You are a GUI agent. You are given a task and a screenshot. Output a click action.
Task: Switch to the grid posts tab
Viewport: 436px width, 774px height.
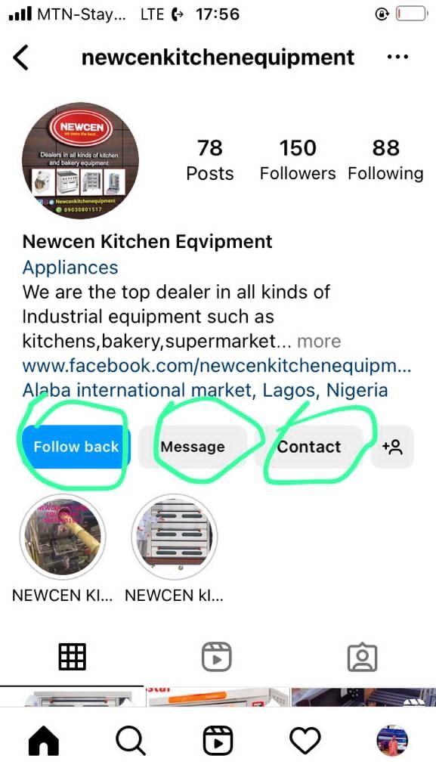(73, 657)
